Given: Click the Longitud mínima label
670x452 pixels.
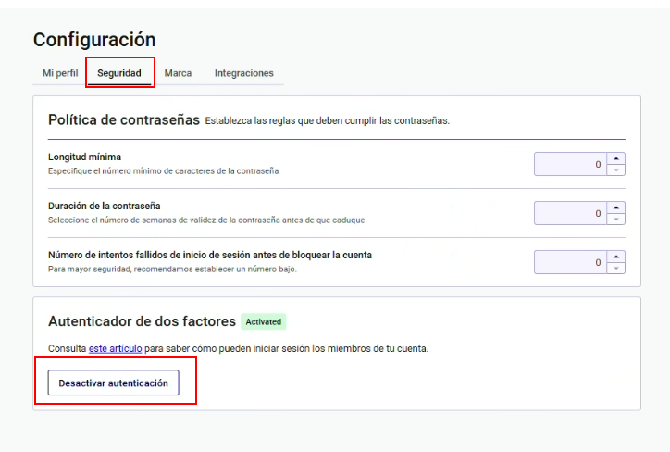Looking at the screenshot, I should pyautogui.click(x=84, y=157).
